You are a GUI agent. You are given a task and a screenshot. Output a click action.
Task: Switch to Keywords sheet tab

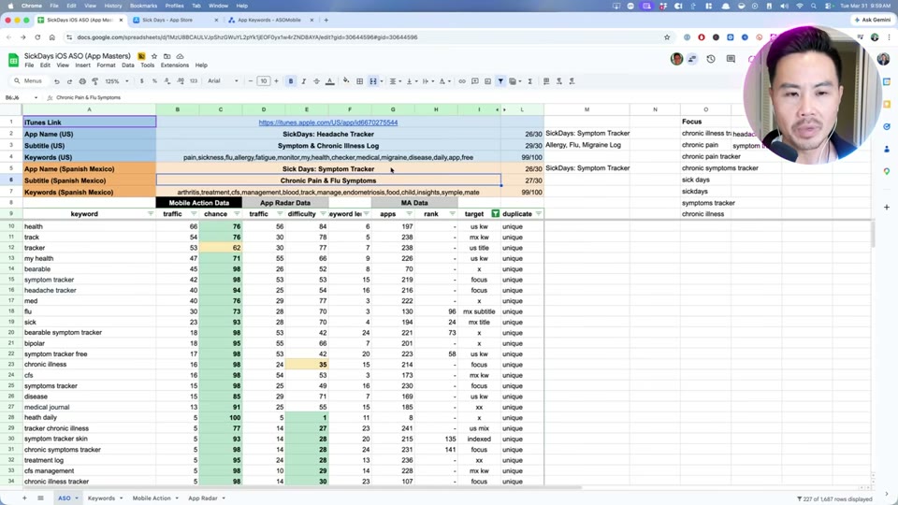tap(101, 498)
